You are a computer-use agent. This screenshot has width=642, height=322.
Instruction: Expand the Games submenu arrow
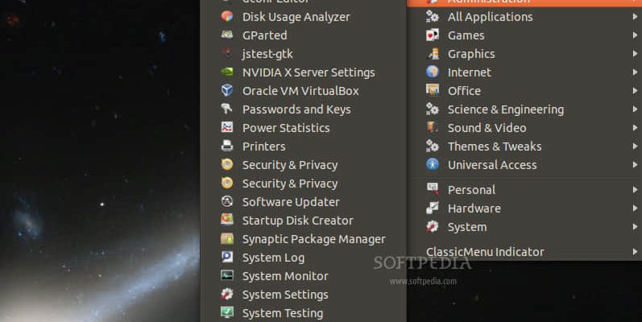click(x=635, y=35)
